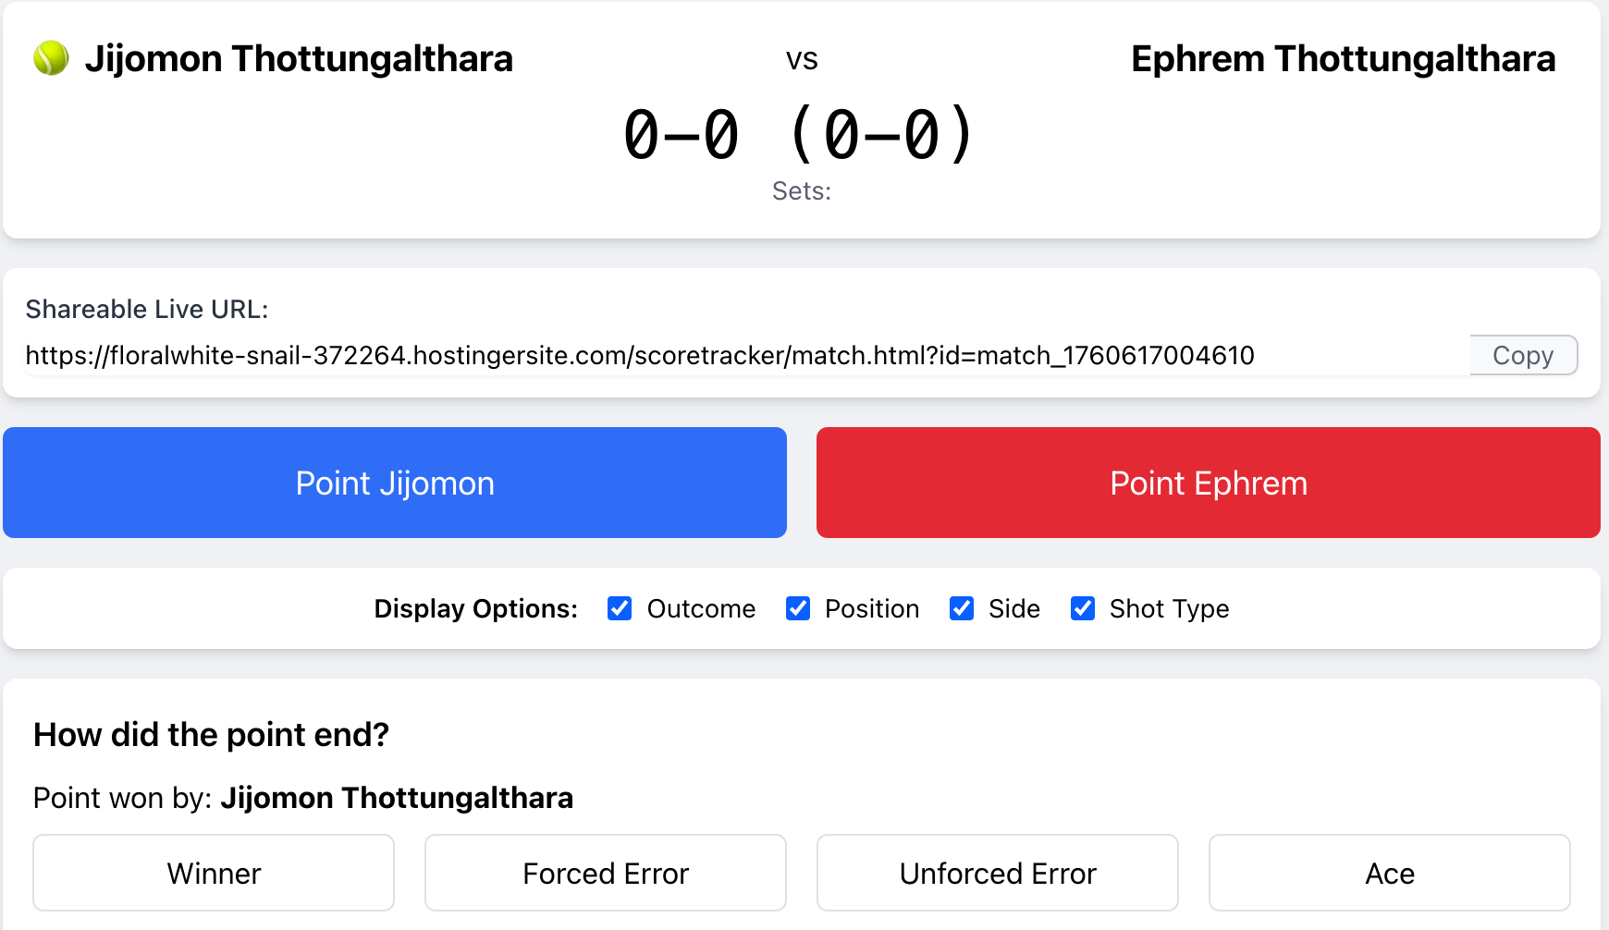Screen dimensions: 1609x930
Task: Click the 0-0 (0-0) score display
Action: pos(799,135)
